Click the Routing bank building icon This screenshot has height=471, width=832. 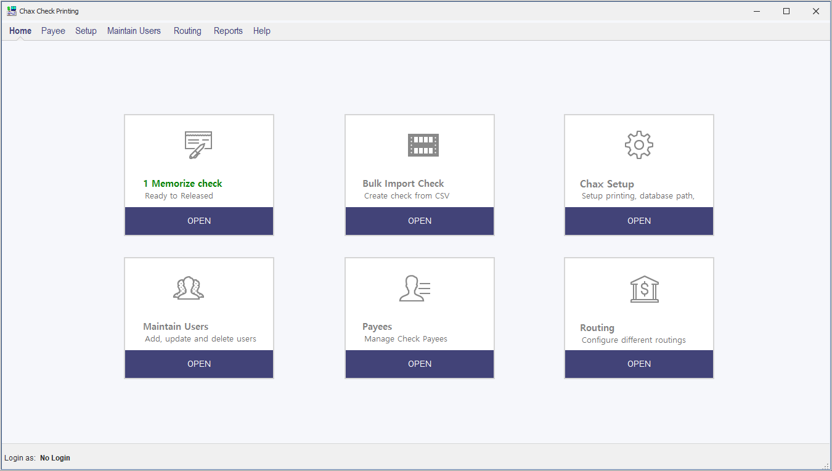coord(644,289)
